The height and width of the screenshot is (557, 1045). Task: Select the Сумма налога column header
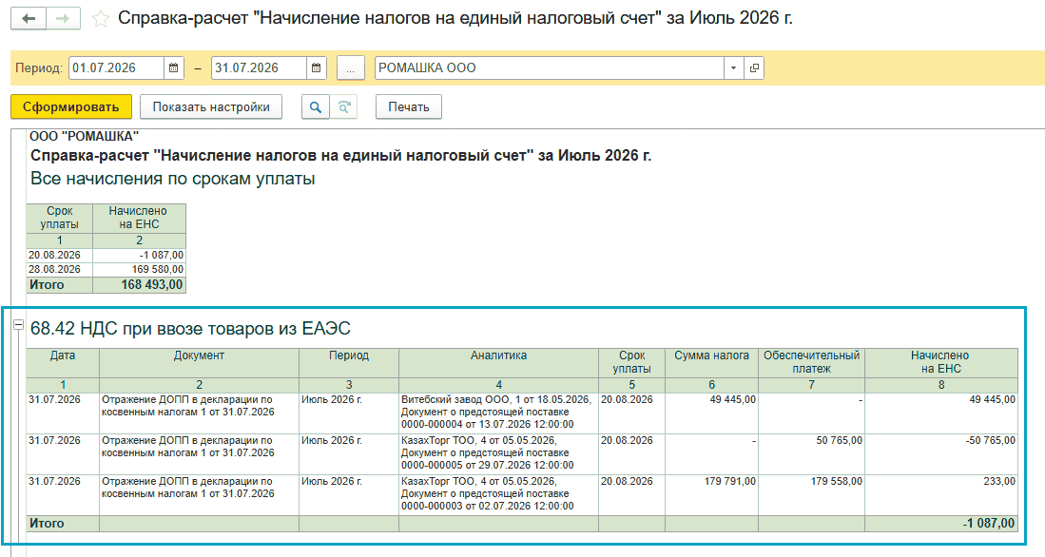(712, 362)
